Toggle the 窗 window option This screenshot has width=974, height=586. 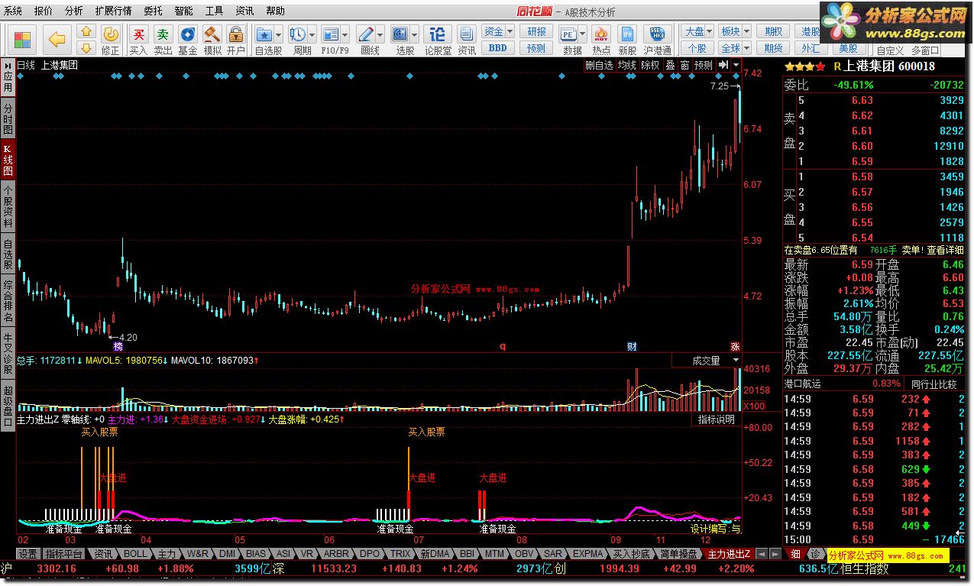[x=684, y=65]
